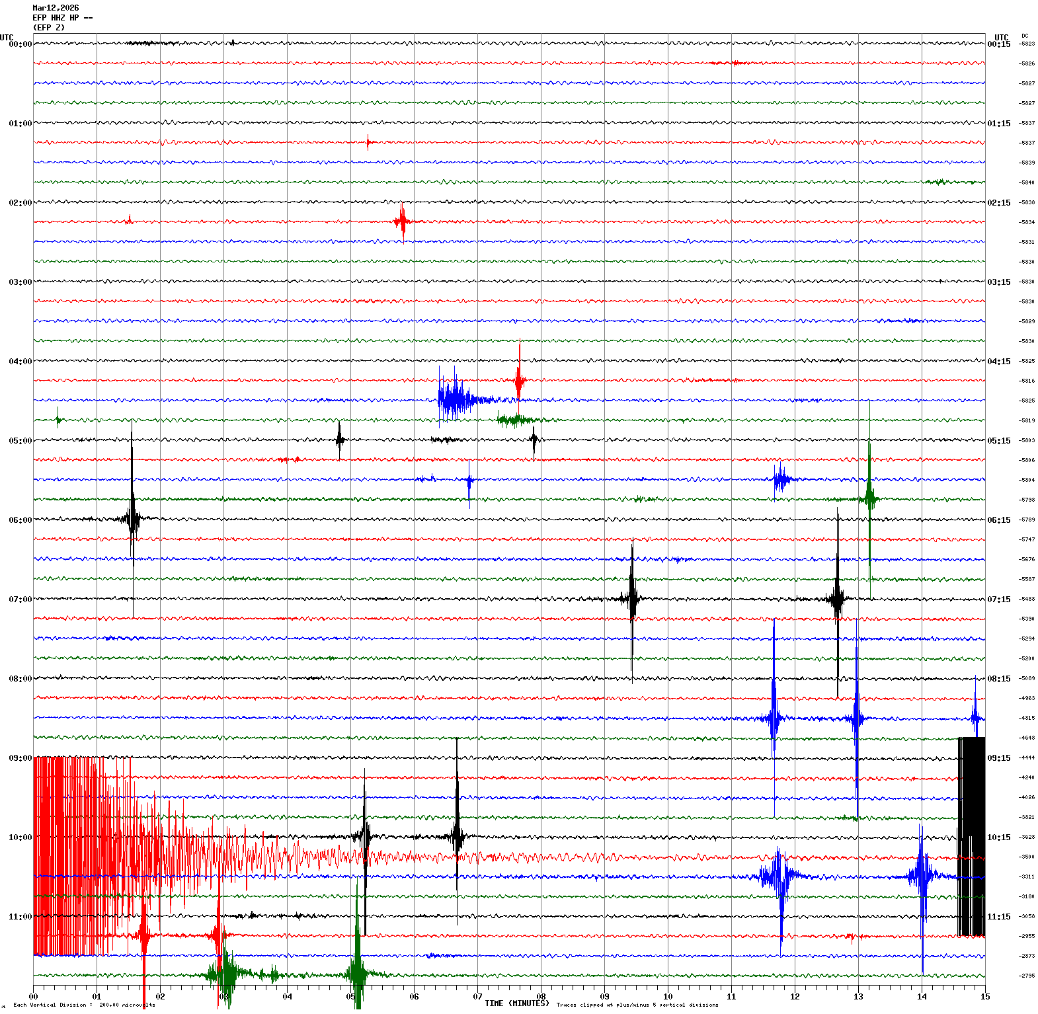Select the 09:00 hour label on left

coord(20,758)
